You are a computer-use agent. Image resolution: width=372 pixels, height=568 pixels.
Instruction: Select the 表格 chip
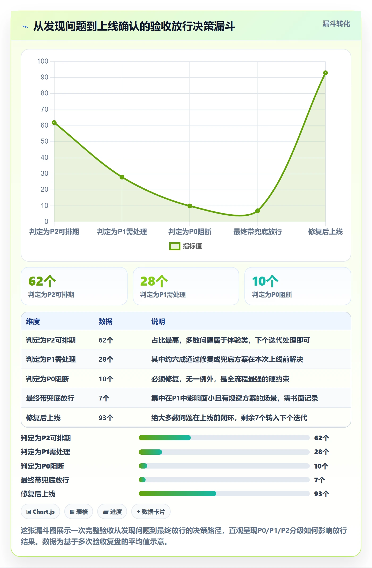click(79, 512)
